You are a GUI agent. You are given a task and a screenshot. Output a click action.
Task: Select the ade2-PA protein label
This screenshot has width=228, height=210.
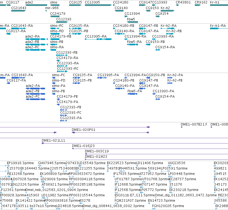(x=33, y=86)
